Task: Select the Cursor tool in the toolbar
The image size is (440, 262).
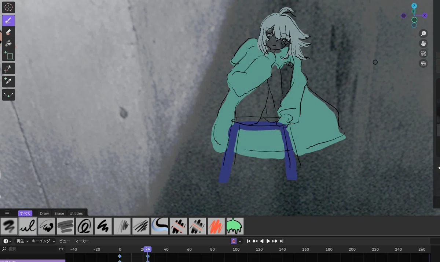Action: click(x=8, y=7)
